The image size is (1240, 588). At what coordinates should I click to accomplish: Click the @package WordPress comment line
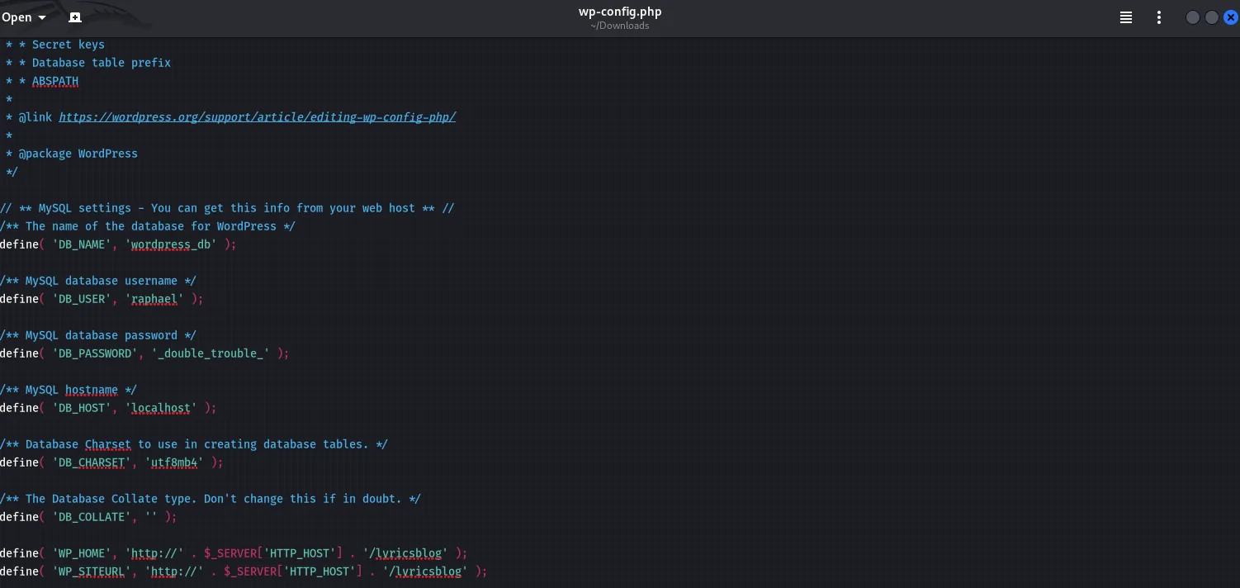[72, 154]
